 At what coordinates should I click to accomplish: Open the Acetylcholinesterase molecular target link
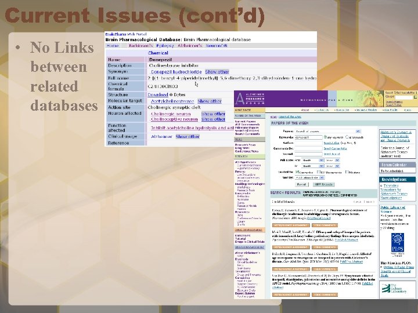172,101
